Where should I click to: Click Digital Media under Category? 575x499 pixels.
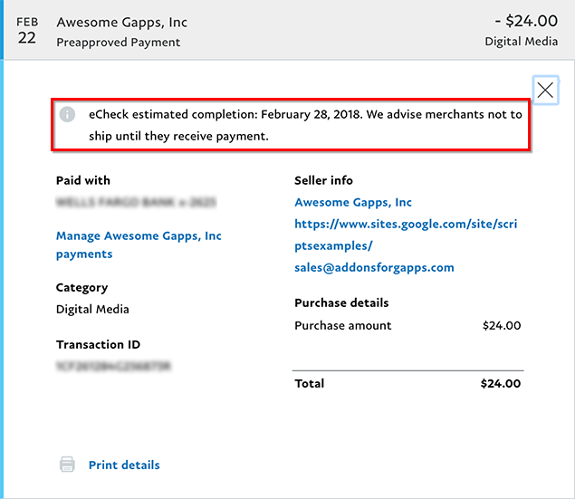click(x=92, y=309)
